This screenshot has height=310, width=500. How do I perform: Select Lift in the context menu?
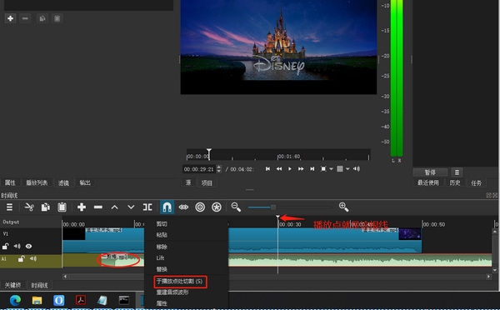click(160, 257)
